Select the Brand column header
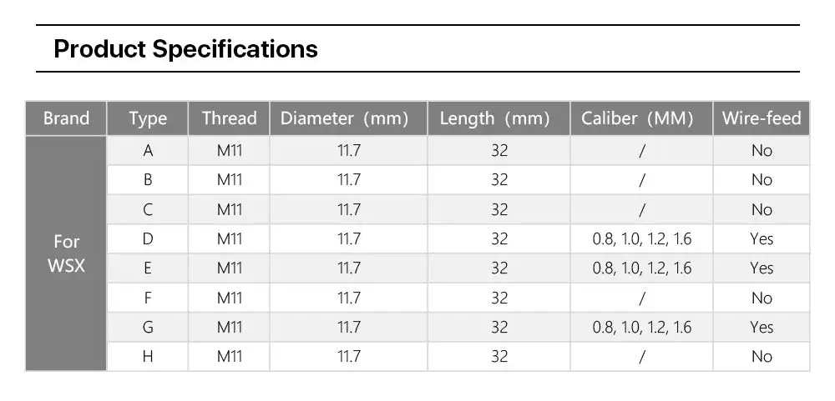Screen dimensions: 835x401 pyautogui.click(x=66, y=118)
